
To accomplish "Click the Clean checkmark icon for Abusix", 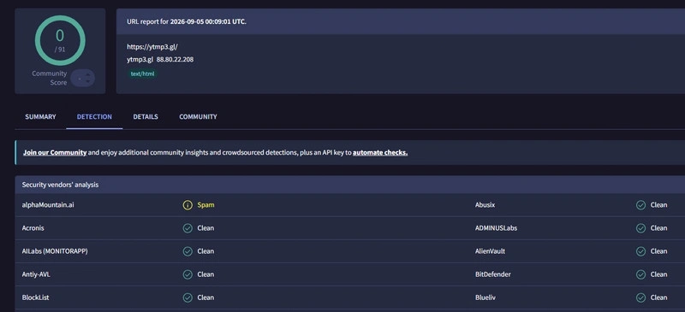I will click(640, 205).
